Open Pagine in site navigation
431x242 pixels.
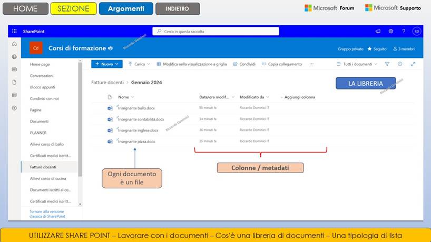click(36, 110)
